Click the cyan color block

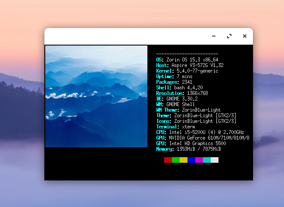click(207, 160)
